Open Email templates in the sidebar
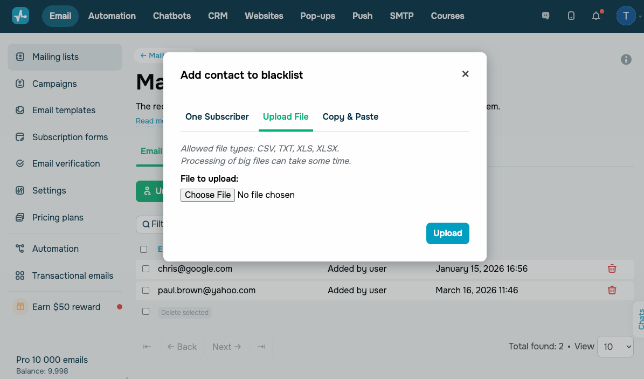The height and width of the screenshot is (379, 644). click(64, 110)
